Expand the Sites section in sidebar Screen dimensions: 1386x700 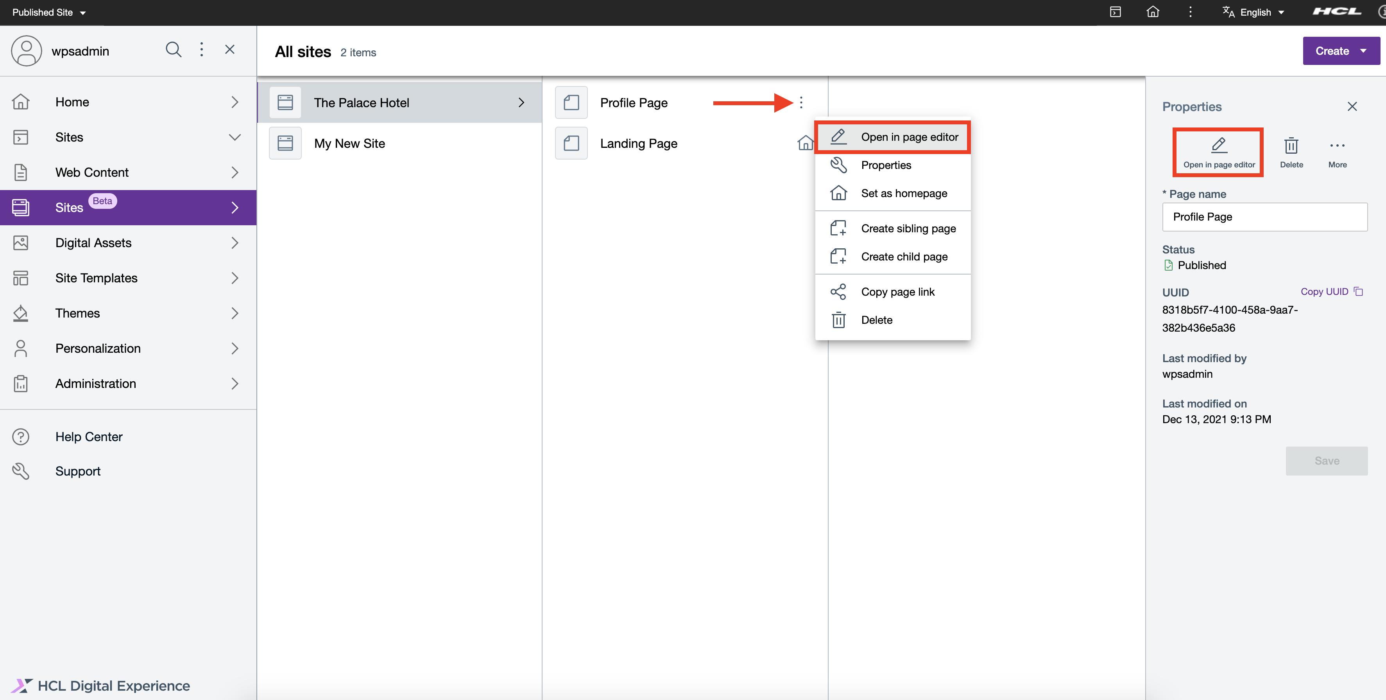coord(235,137)
